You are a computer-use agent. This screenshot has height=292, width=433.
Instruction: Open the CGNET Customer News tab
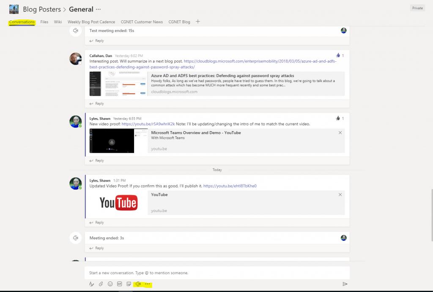tap(142, 22)
